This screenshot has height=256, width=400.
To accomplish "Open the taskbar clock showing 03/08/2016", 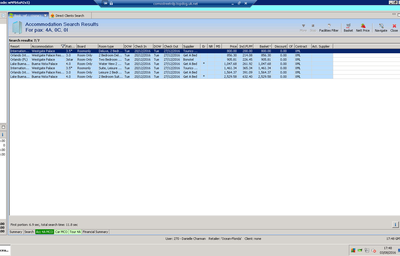I will [388, 250].
